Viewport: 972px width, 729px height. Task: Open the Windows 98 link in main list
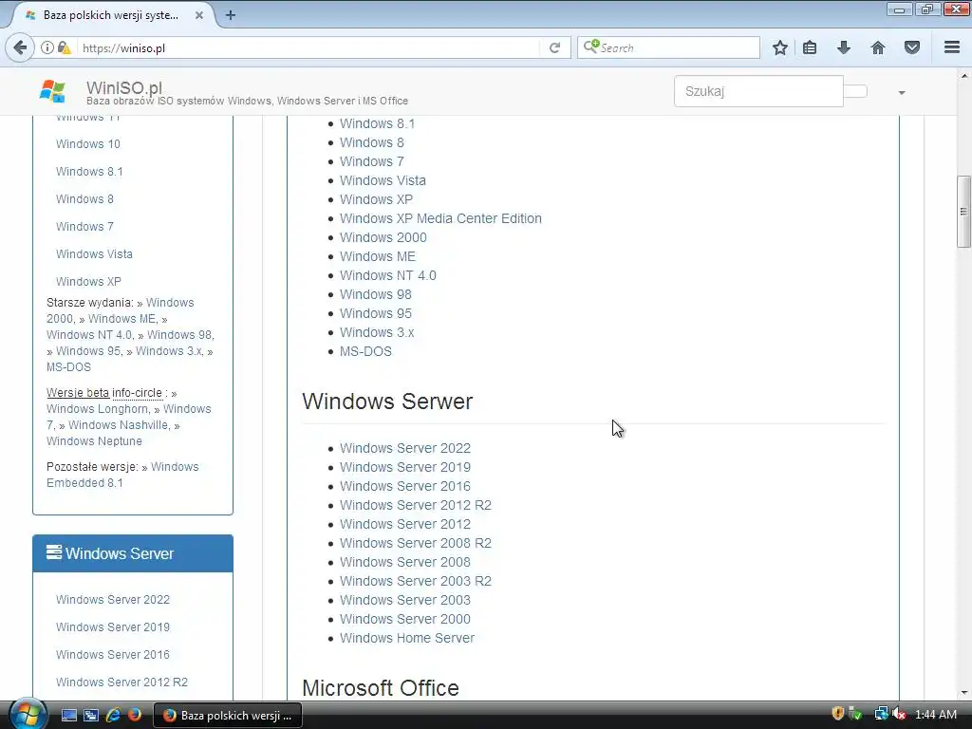click(376, 294)
